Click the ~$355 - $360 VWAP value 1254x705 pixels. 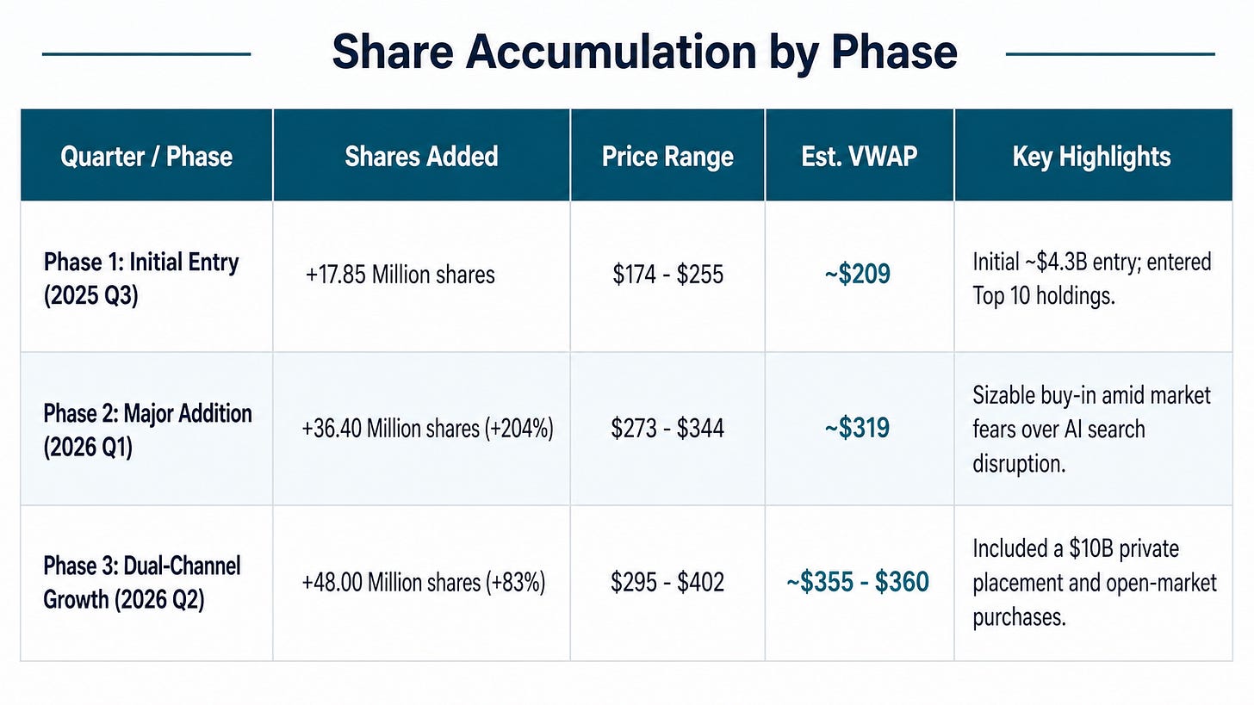point(858,583)
